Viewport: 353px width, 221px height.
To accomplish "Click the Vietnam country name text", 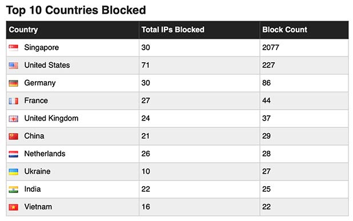I will pyautogui.click(x=38, y=207).
